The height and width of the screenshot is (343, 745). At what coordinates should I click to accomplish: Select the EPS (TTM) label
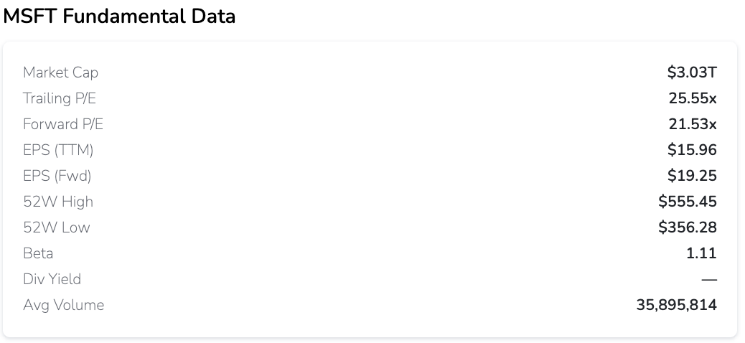point(58,150)
